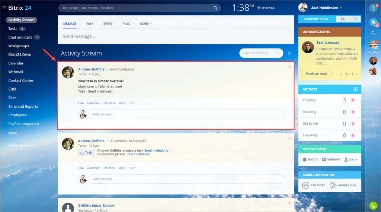
Task: Click Mark as read button
Action: point(316,73)
